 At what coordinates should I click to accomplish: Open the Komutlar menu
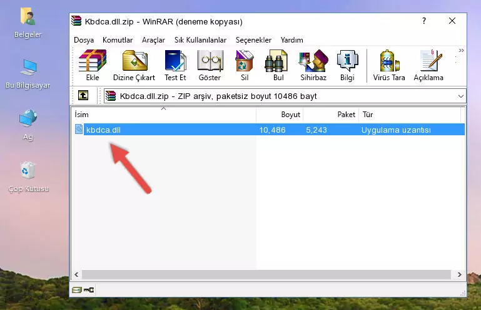click(x=118, y=40)
